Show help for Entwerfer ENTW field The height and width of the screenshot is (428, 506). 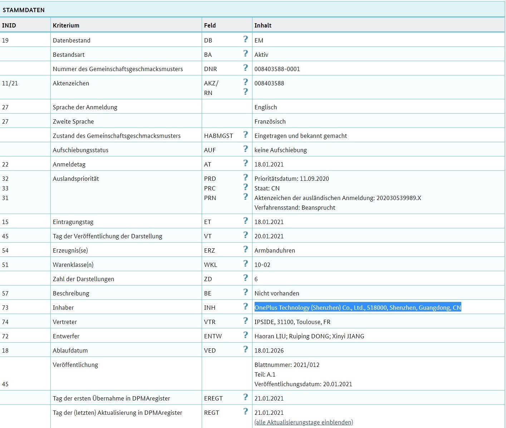pos(245,335)
